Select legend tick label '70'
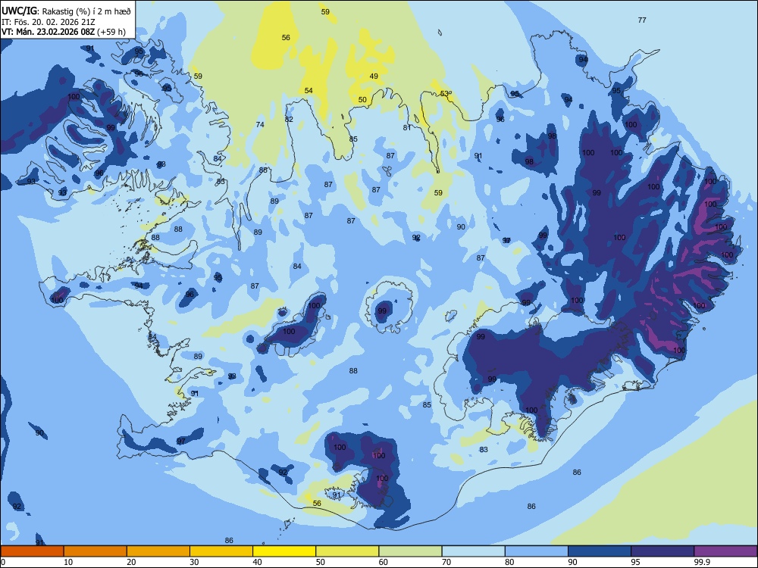The height and width of the screenshot is (568, 758). [x=446, y=562]
